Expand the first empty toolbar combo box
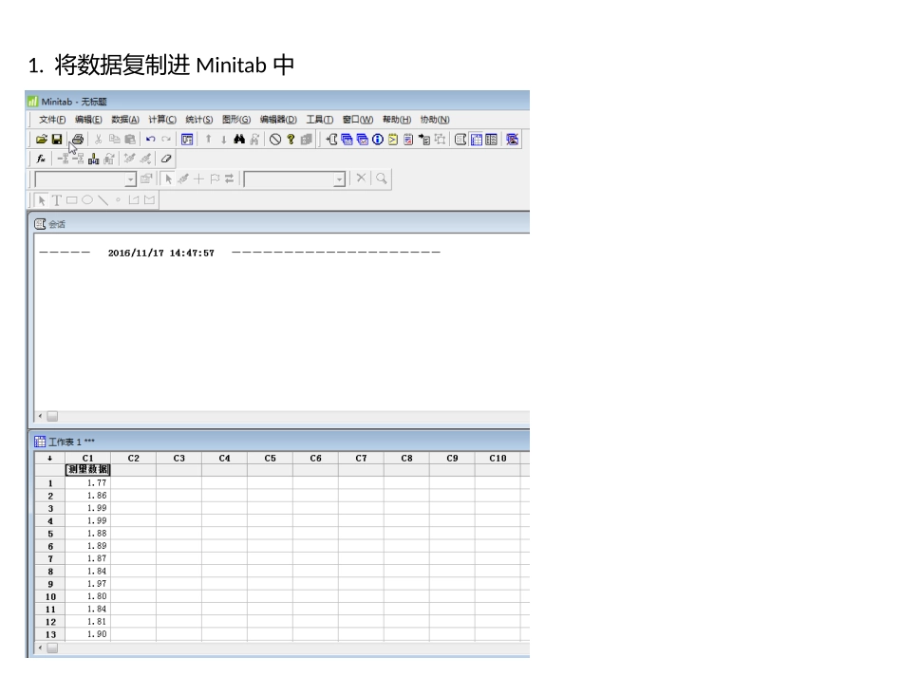This screenshot has width=902, height=677. 131,179
